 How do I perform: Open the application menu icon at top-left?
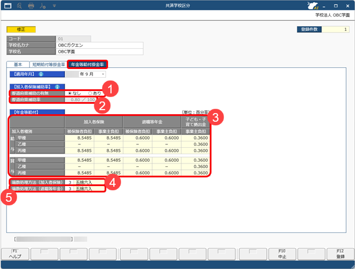click(x=8, y=5)
